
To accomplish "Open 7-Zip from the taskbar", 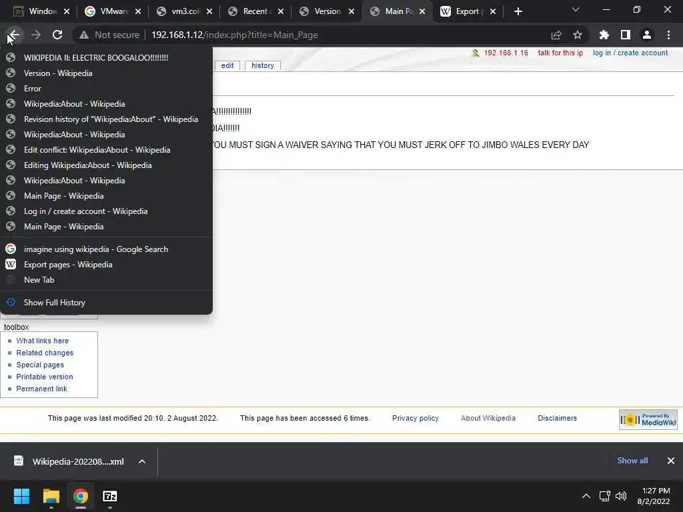I will pos(110,496).
